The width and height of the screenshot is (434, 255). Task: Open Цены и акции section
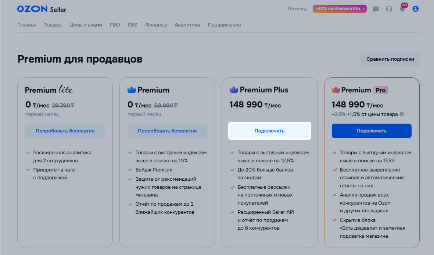click(x=86, y=25)
